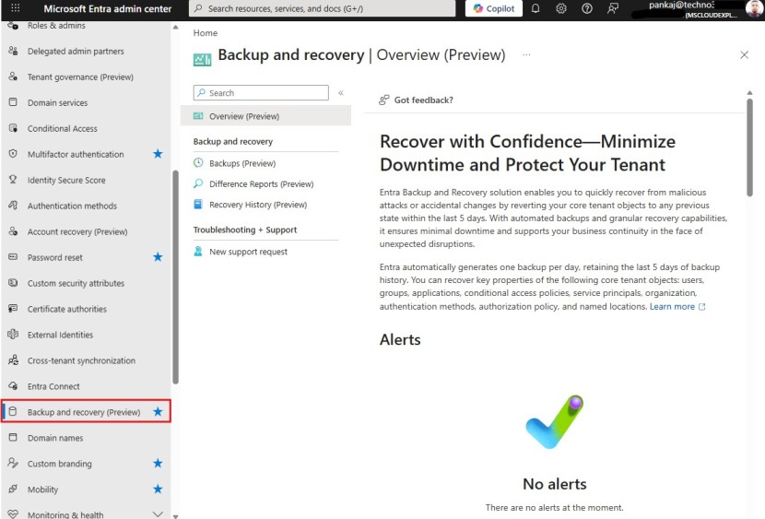
Task: Collapse the blade menu with double chevron
Action: click(341, 93)
